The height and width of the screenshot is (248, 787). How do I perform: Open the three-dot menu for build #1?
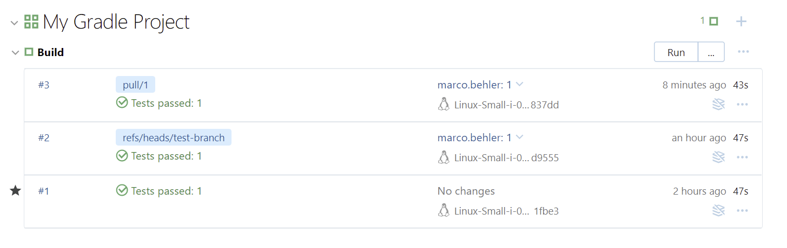[742, 210]
